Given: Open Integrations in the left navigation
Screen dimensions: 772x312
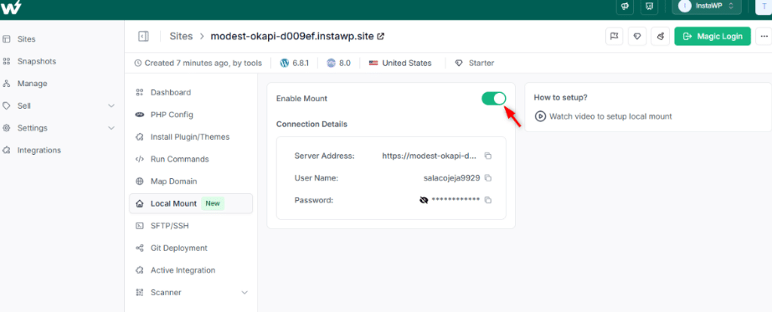Looking at the screenshot, I should pos(39,150).
